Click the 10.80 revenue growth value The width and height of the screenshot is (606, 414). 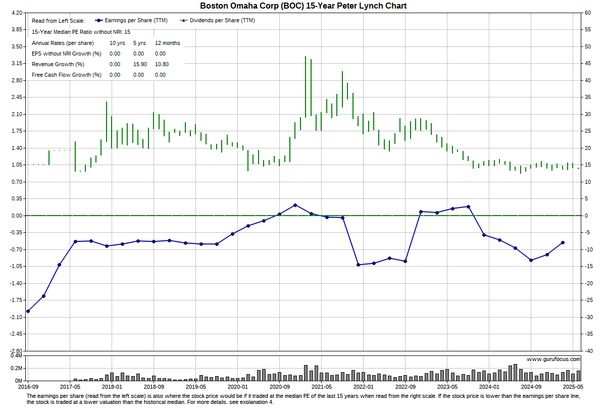(162, 64)
